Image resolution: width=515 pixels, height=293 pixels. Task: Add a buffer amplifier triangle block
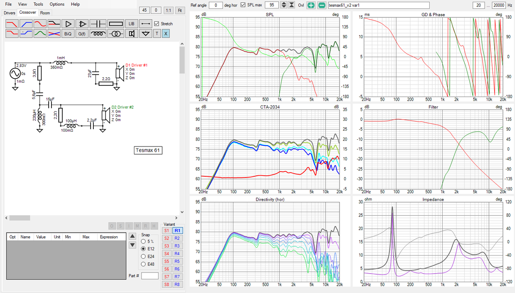coord(68,24)
